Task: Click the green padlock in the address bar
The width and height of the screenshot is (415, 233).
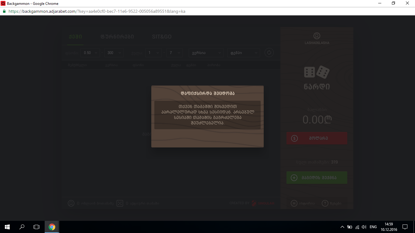Action: point(4,11)
